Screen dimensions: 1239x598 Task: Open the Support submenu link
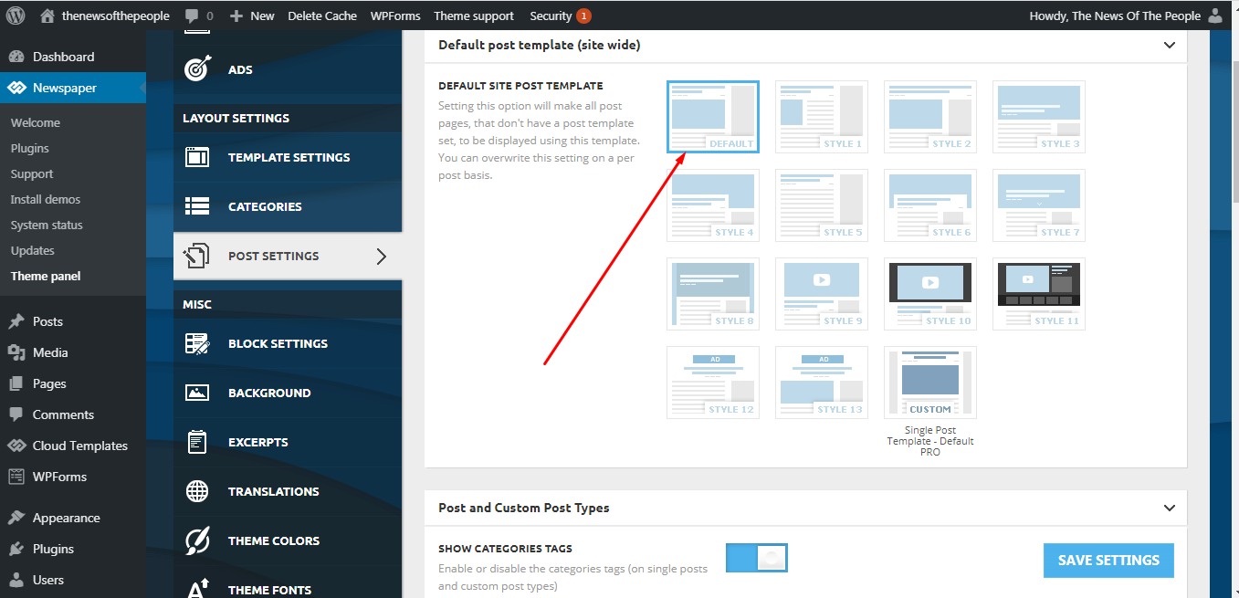32,173
